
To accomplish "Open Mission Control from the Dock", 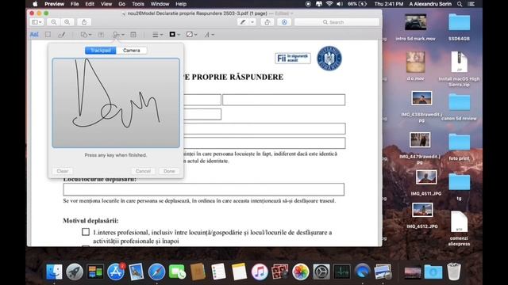I will [95, 272].
